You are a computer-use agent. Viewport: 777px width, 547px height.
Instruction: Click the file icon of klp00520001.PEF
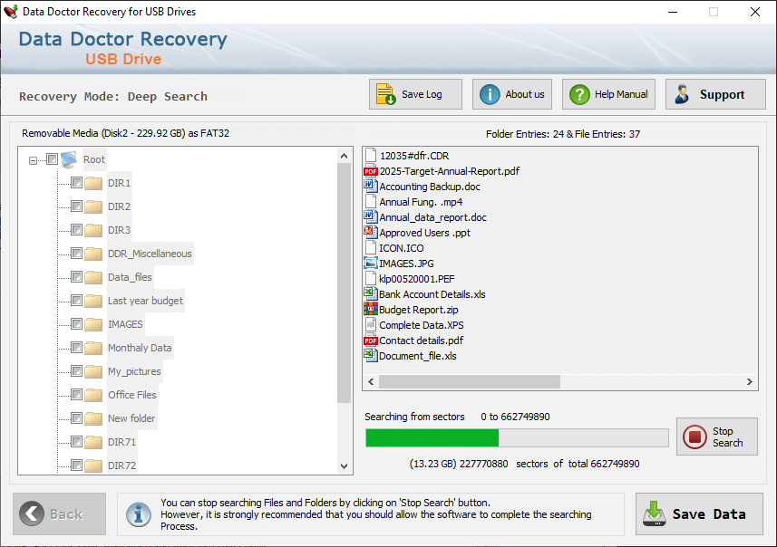tap(371, 278)
